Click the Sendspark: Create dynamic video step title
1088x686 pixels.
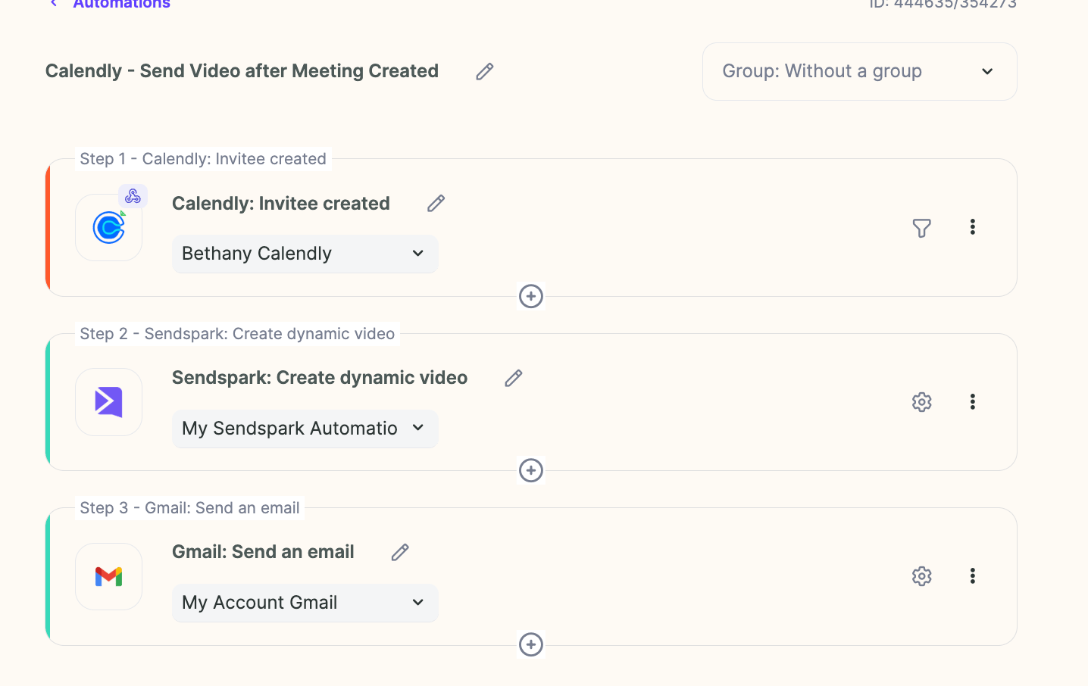click(320, 378)
